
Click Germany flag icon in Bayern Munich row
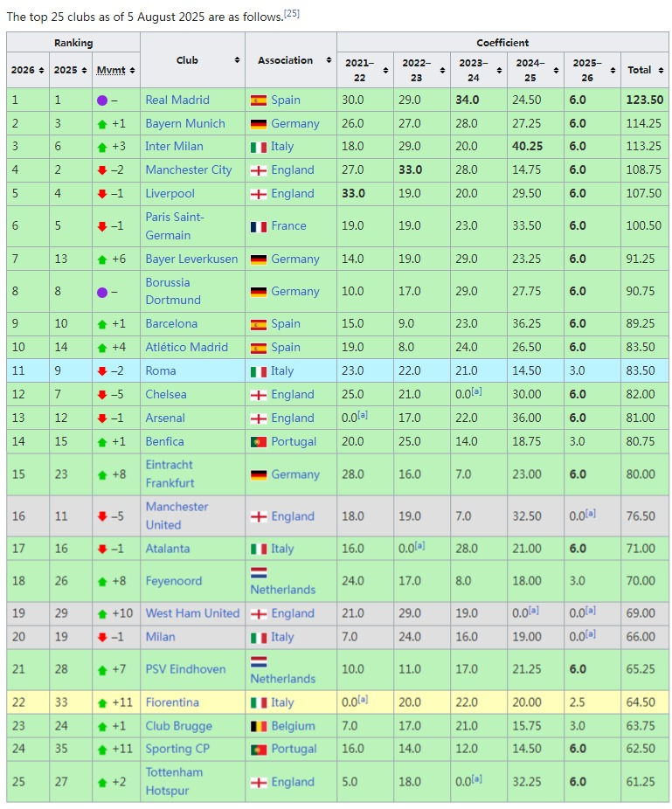(x=259, y=124)
